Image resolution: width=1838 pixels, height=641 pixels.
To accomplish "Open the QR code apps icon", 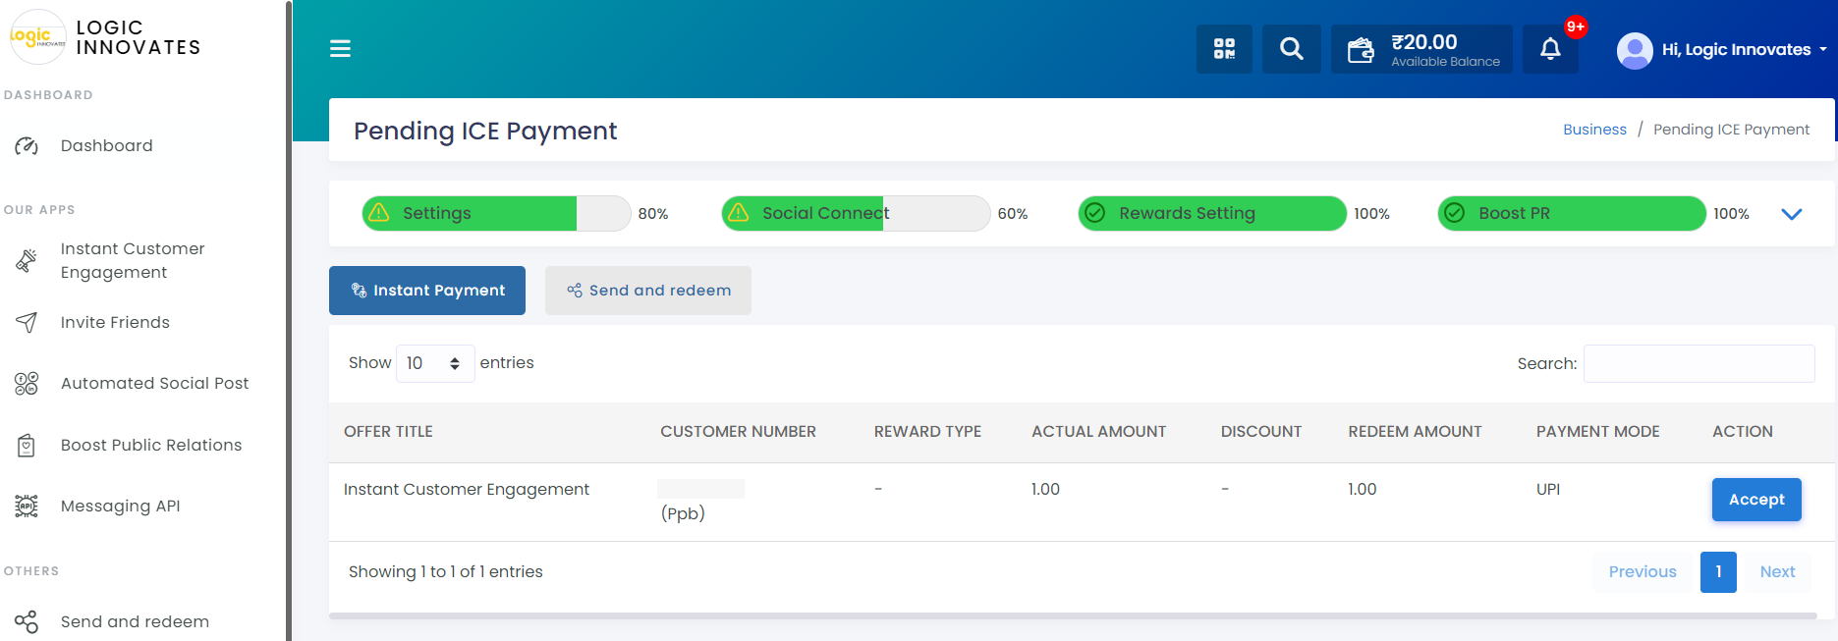I will coord(1224,49).
